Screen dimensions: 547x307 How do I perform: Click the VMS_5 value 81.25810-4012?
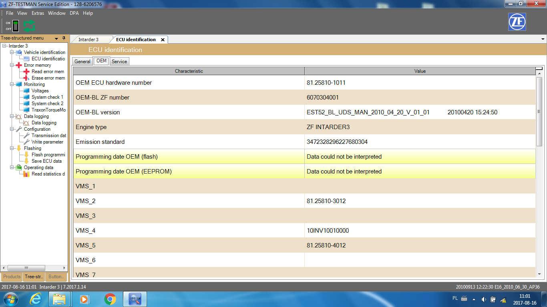pyautogui.click(x=326, y=245)
